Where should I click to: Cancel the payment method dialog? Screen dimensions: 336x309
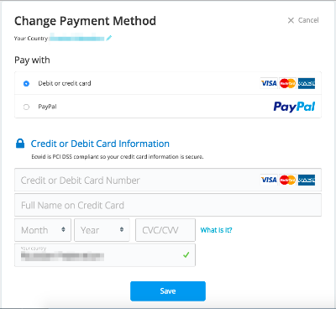(303, 20)
